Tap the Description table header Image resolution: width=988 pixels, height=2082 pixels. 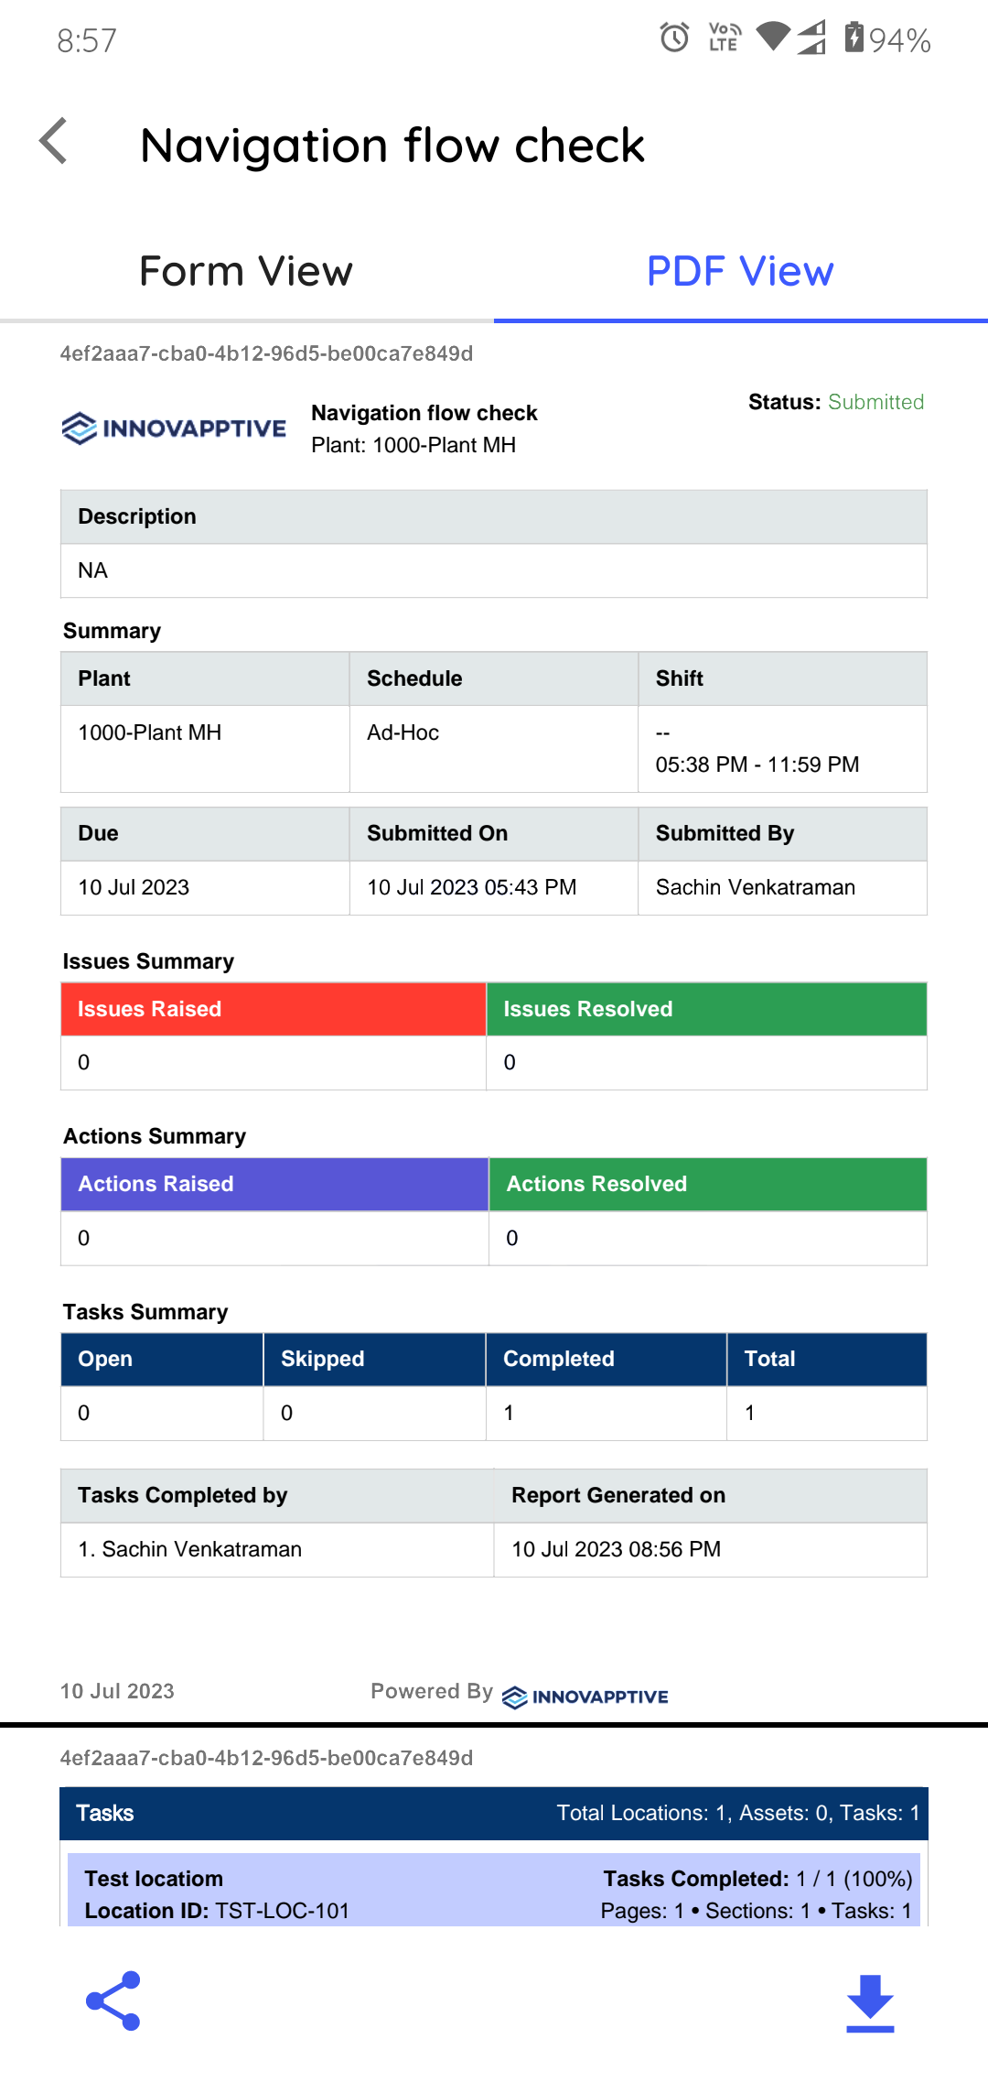(494, 516)
